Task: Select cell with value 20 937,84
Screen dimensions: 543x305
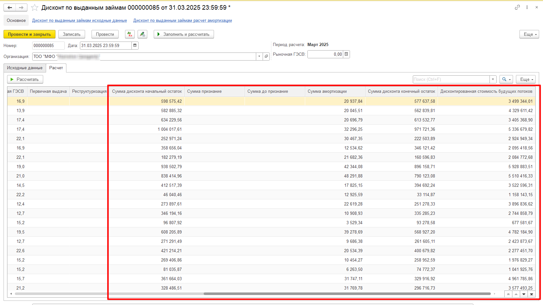Action: 335,101
